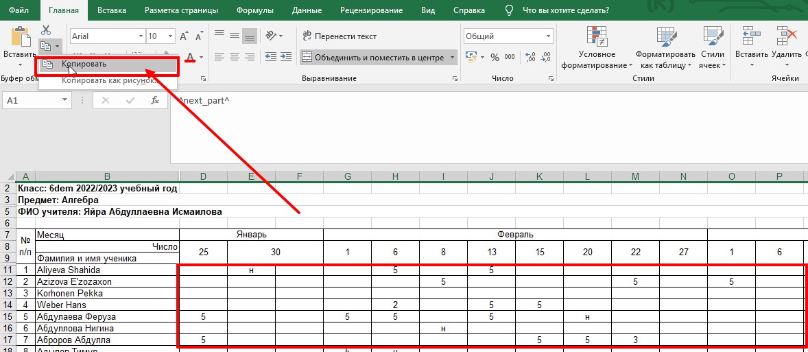Click the confirm checkmark in formula bar
808x352 pixels.
coord(130,100)
